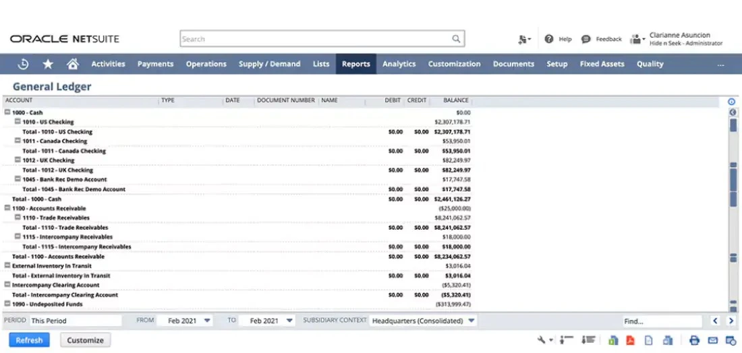742x353 pixels.
Task: Open the Activities menu
Action: point(109,64)
